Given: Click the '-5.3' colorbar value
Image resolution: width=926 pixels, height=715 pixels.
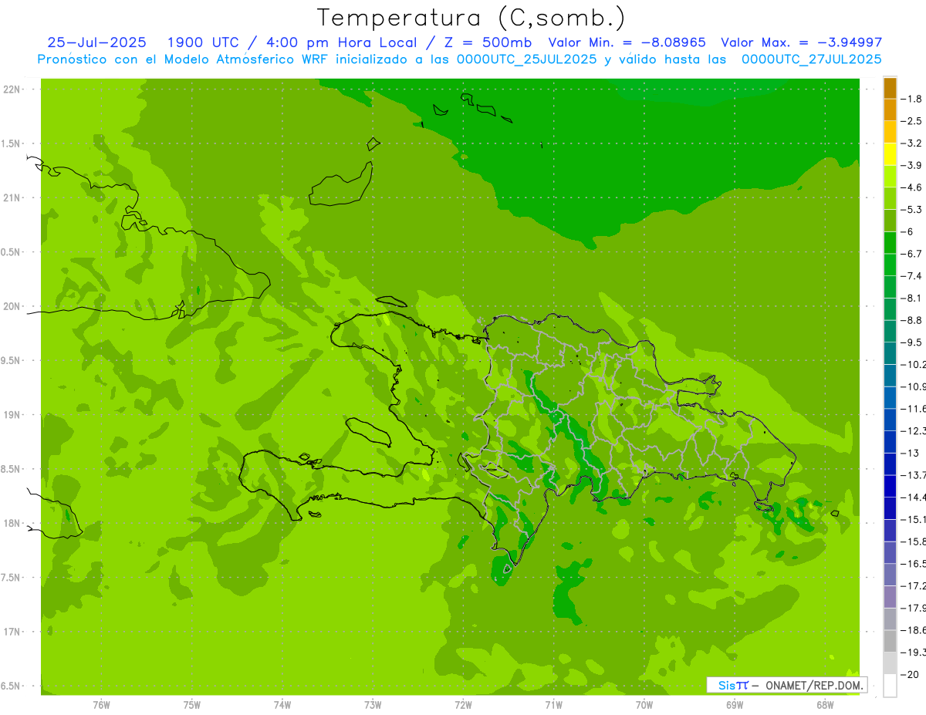Looking at the screenshot, I should click(x=912, y=210).
